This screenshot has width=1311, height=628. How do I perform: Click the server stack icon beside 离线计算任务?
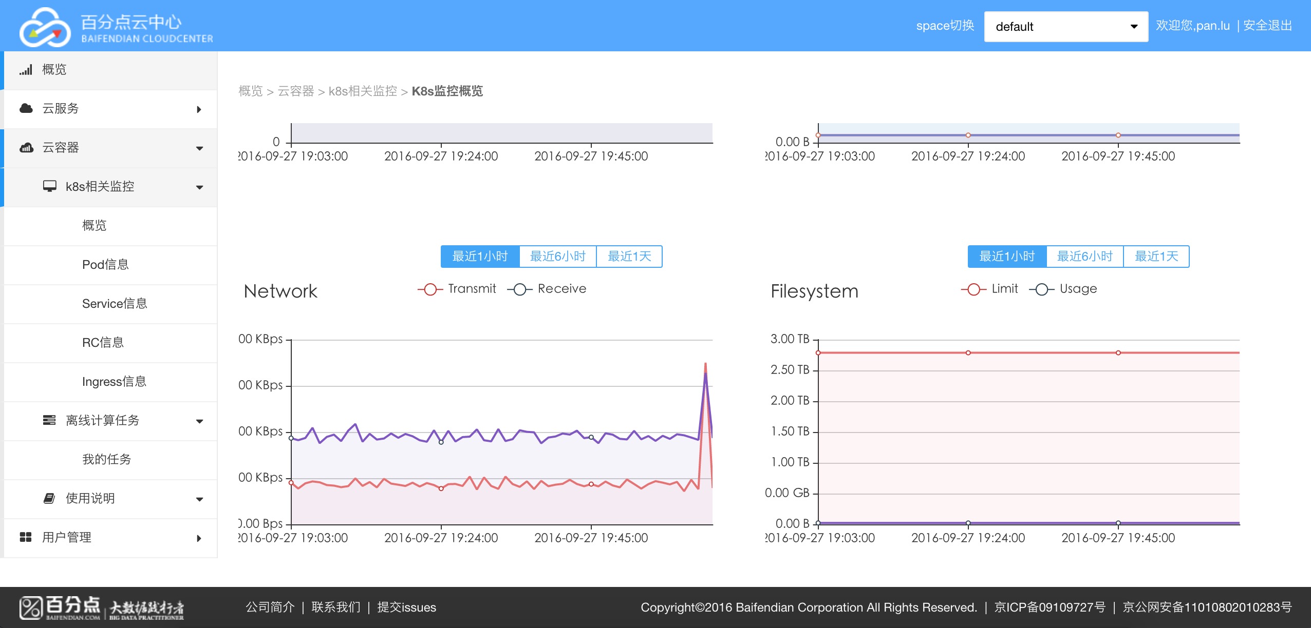[49, 420]
